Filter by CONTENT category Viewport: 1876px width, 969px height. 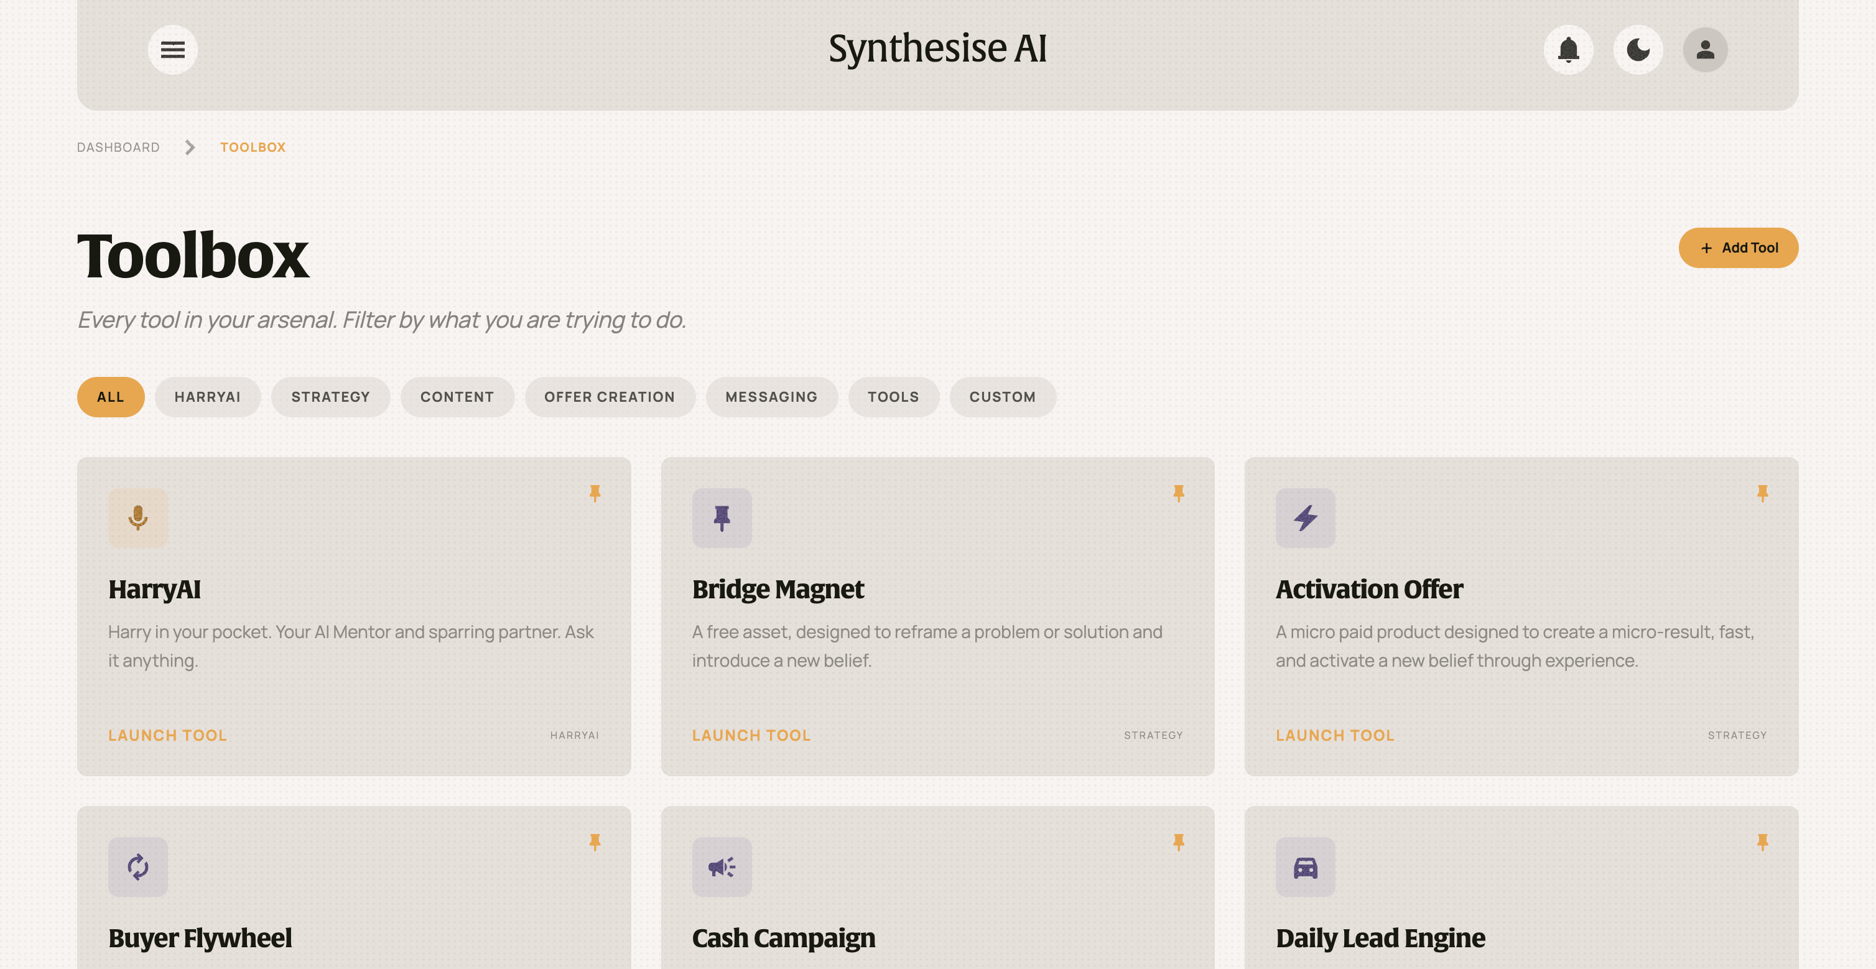[457, 397]
